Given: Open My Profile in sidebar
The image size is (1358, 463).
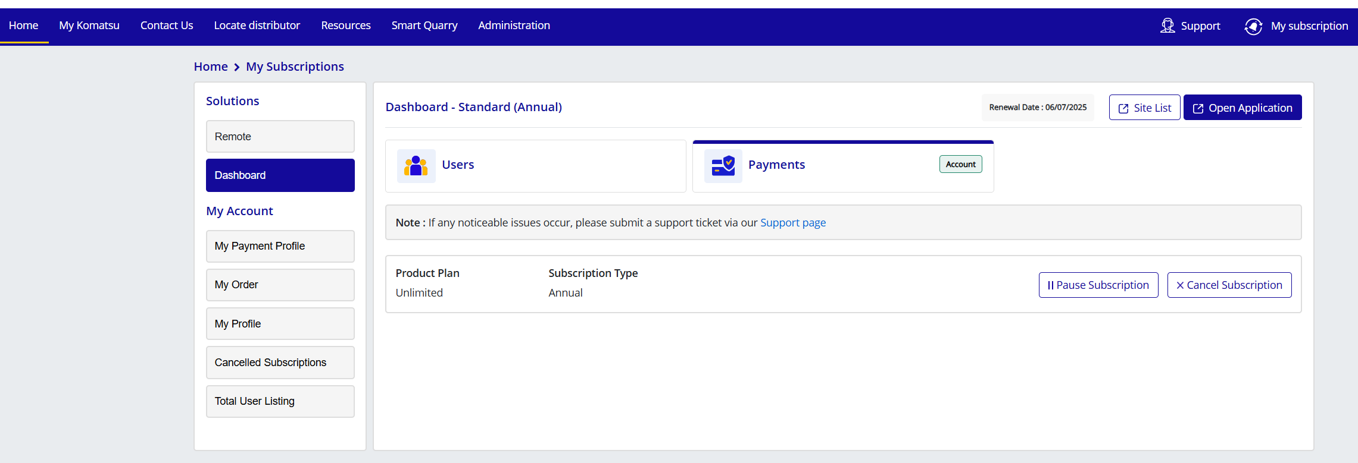Looking at the screenshot, I should [280, 324].
